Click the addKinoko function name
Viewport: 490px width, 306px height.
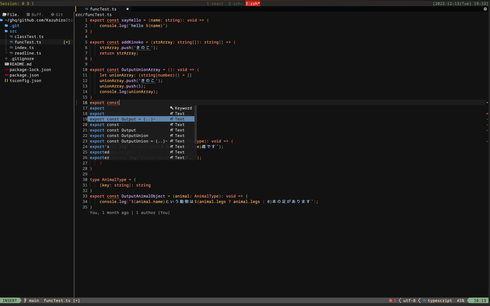(x=132, y=42)
